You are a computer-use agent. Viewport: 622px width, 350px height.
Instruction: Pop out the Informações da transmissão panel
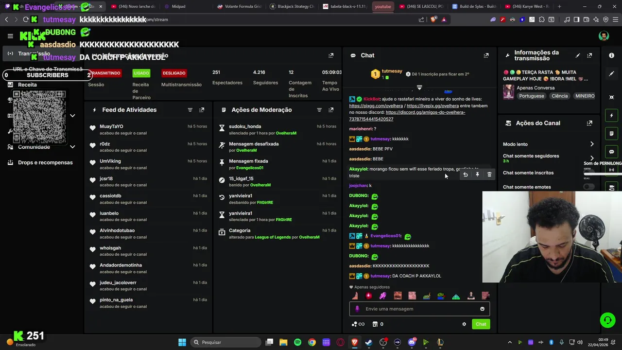[x=589, y=55]
